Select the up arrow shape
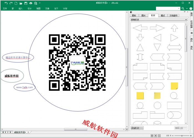This screenshot has width=194, height=138. (175, 28)
